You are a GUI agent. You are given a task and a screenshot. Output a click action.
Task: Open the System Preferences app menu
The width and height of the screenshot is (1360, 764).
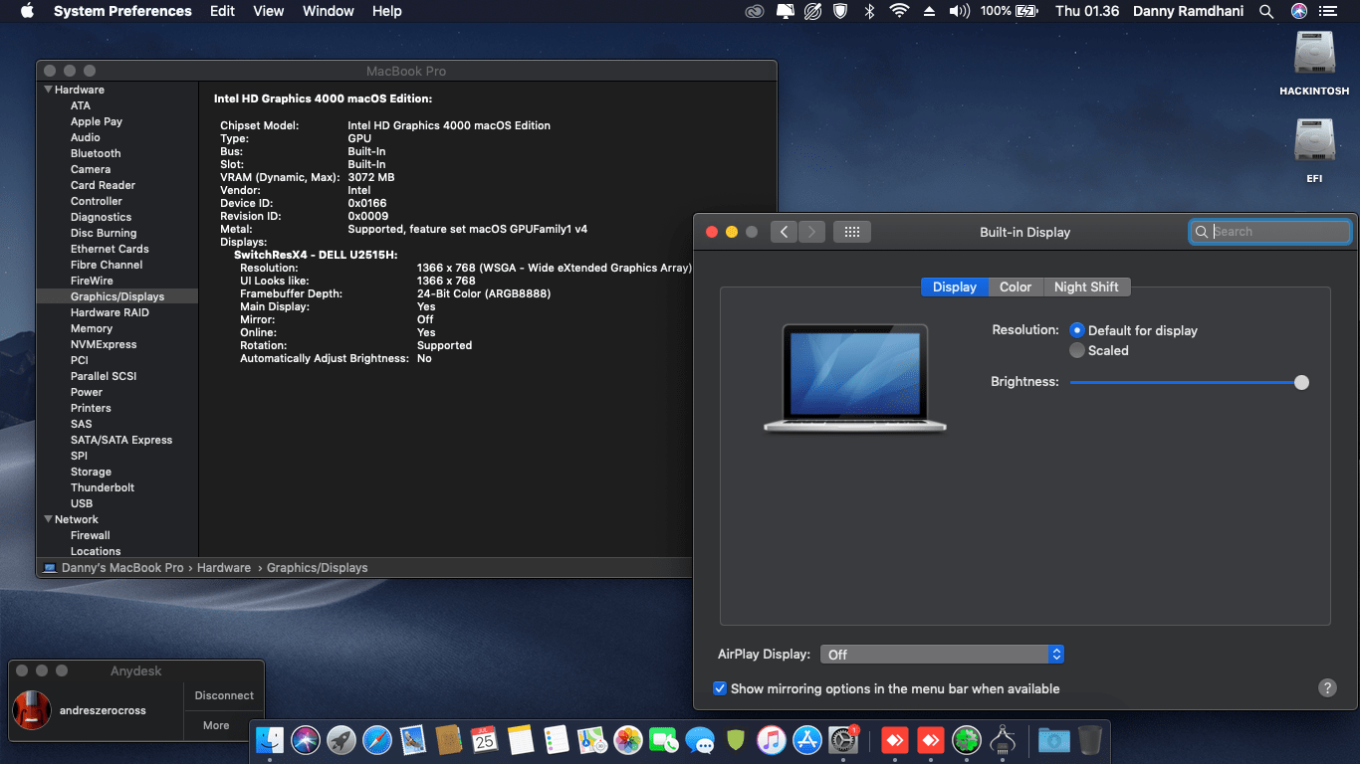click(122, 11)
